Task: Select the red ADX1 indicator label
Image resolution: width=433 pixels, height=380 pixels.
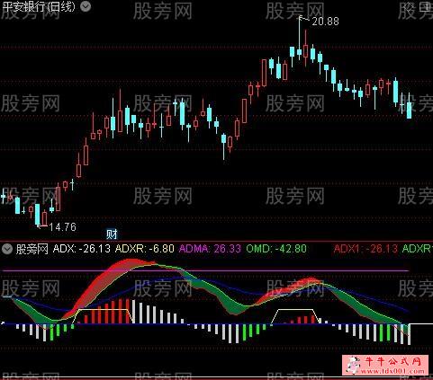Action: coord(365,249)
